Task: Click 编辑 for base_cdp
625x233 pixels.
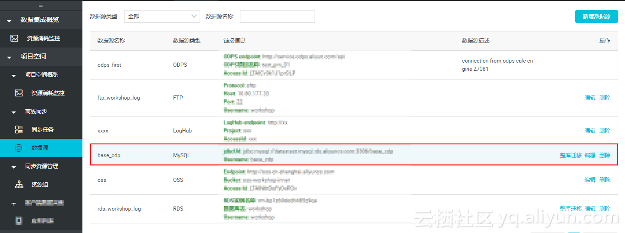Action: point(590,155)
